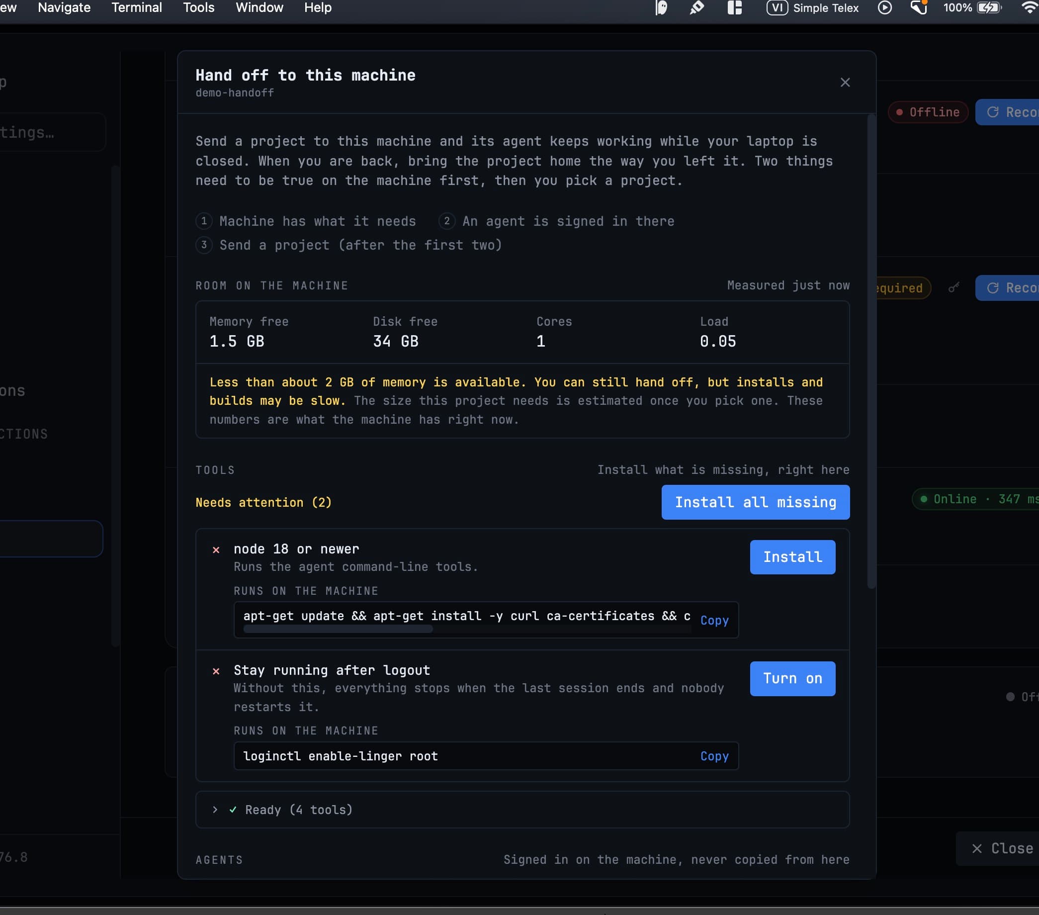Click the dialog's vertical scrollbar

(871, 352)
